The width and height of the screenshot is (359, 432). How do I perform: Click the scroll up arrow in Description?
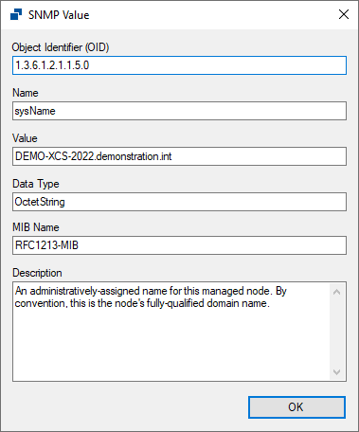336,292
